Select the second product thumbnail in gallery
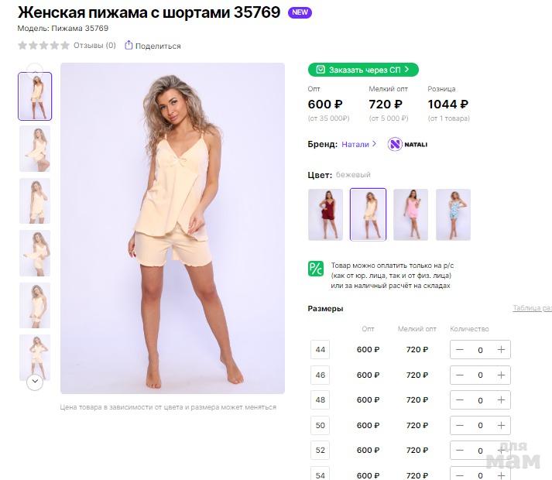Image resolution: width=552 pixels, height=480 pixels. point(35,149)
